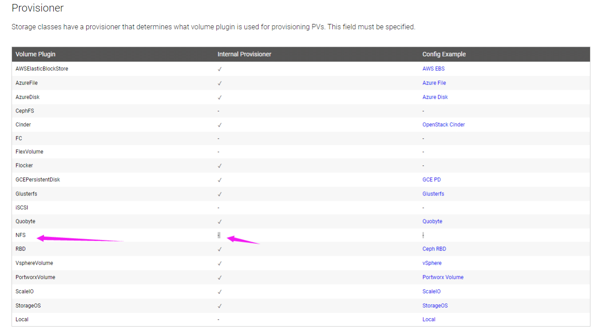Click the Azure File config link
Screen dimensions: 598x335
[434, 83]
